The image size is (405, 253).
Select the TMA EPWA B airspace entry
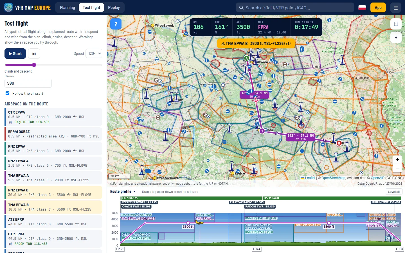pyautogui.click(x=53, y=207)
